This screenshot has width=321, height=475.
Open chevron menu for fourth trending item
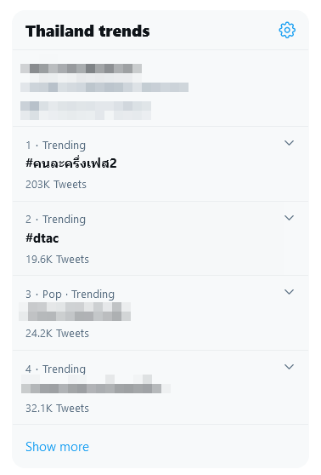(290, 367)
